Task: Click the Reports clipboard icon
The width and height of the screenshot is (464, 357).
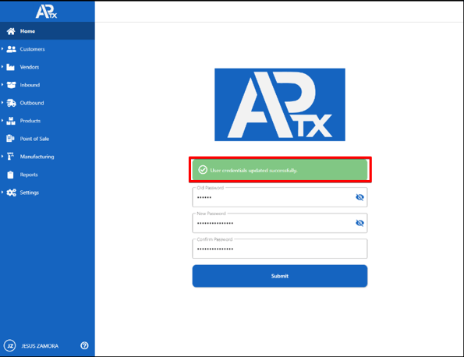Action: pyautogui.click(x=10, y=175)
